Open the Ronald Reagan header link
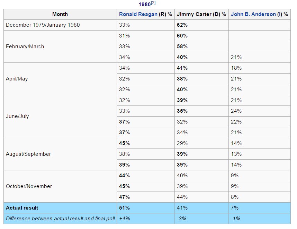This screenshot has height=229, width=297. [138, 14]
